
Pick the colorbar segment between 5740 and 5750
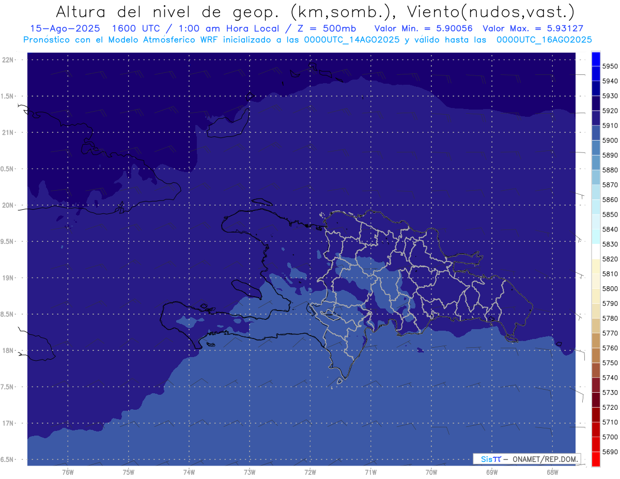click(595, 370)
